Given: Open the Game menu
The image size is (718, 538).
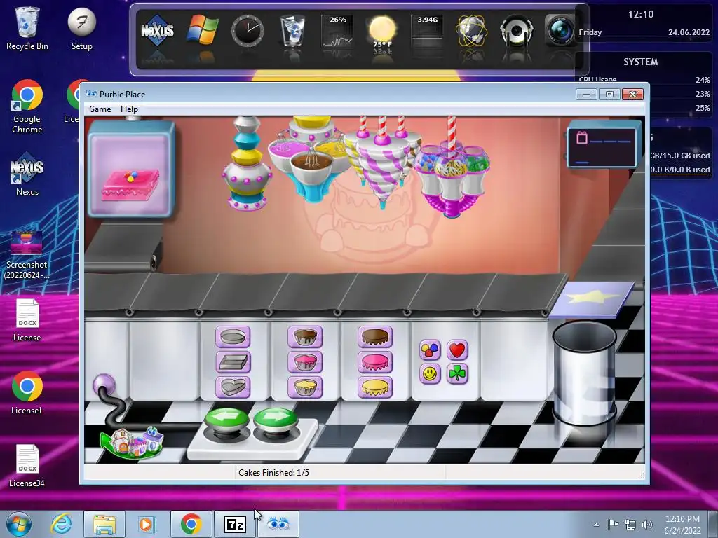Looking at the screenshot, I should point(100,109).
